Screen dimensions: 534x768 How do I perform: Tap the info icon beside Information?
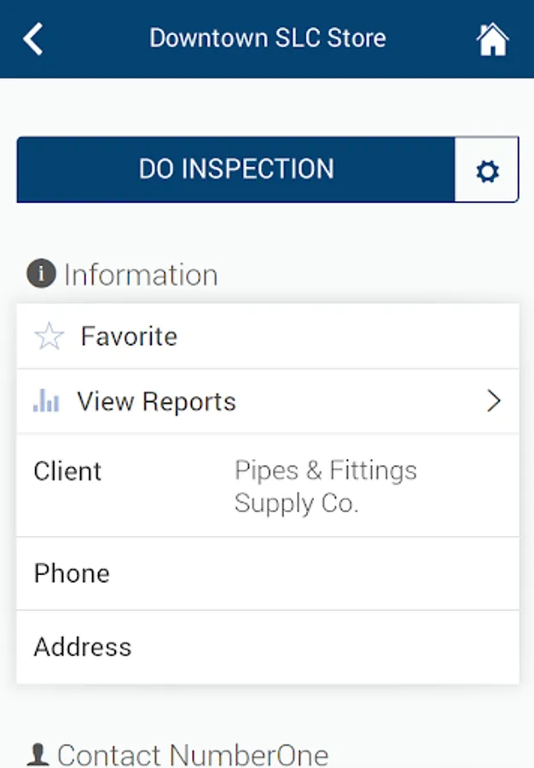[41, 275]
